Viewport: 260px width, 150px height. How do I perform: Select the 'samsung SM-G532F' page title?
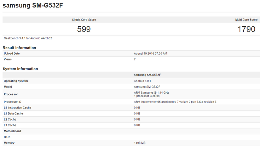coord(33,5)
